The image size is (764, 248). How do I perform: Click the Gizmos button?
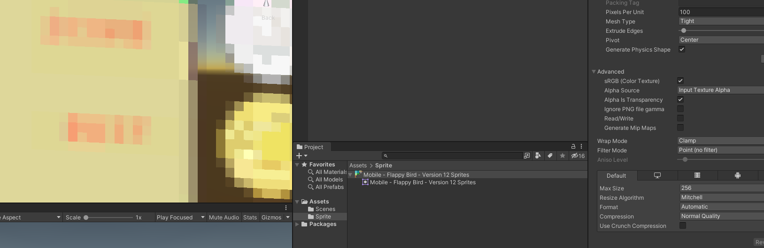pos(271,218)
